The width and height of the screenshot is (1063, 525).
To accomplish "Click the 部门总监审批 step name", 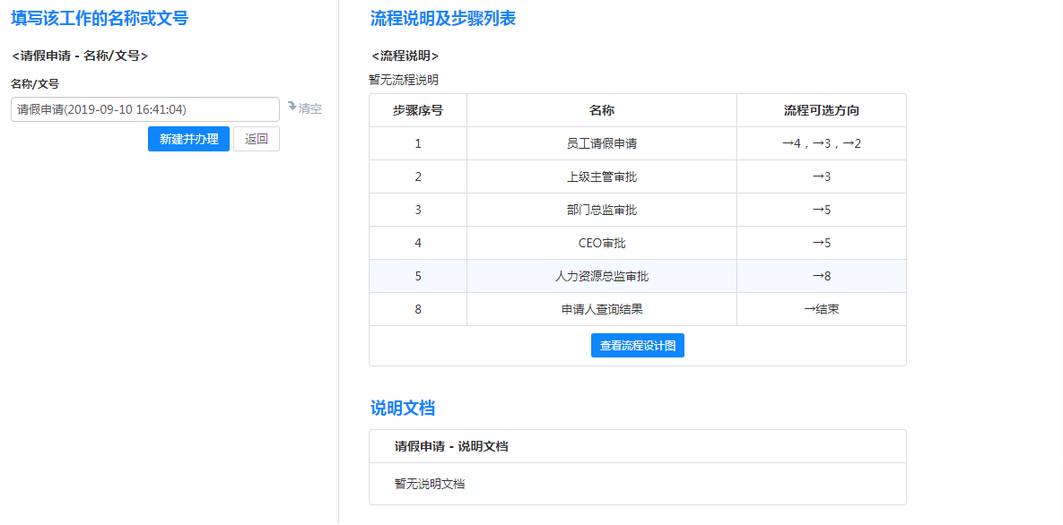I will coord(601,210).
